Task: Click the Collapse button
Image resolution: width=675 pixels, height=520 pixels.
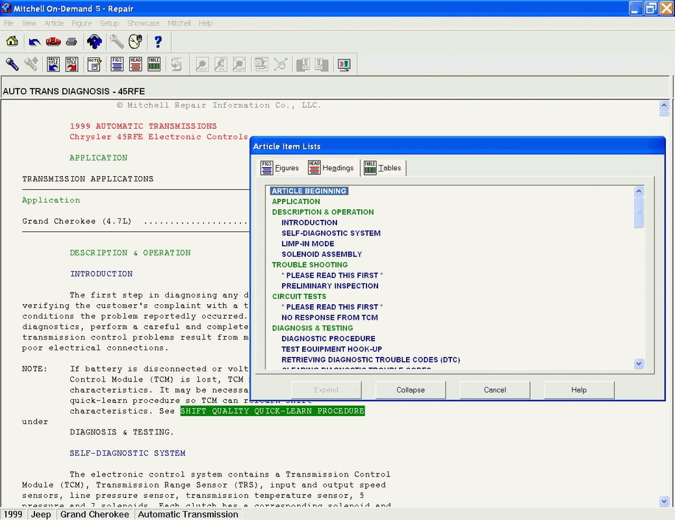Action: tap(410, 390)
